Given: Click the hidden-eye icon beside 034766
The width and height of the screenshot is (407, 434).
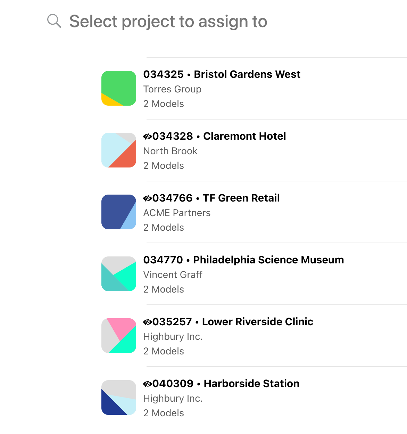Looking at the screenshot, I should [148, 198].
